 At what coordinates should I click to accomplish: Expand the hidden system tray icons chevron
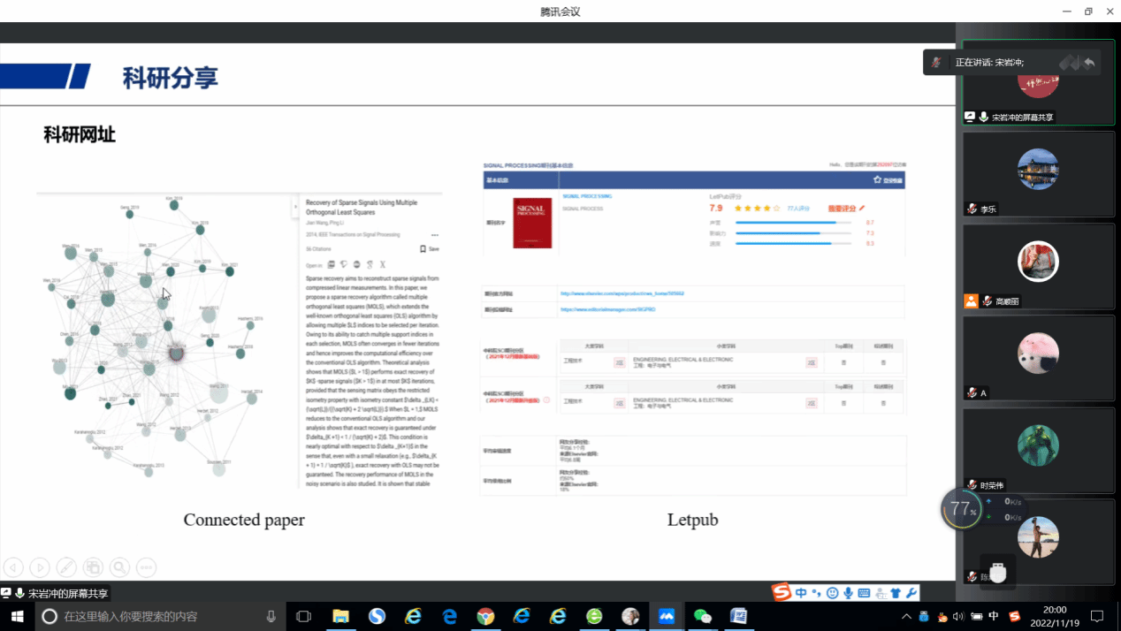906,616
